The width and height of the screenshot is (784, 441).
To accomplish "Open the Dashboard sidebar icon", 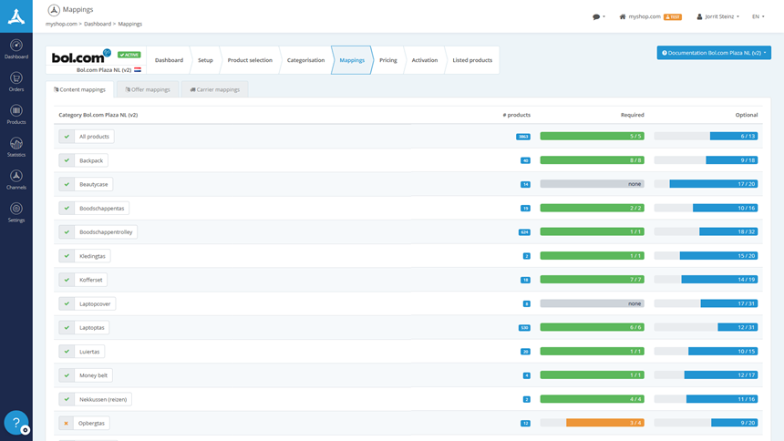I will (16, 49).
